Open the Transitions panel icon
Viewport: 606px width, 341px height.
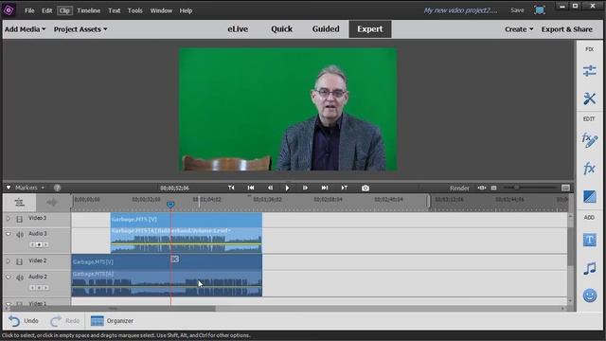pos(589,197)
